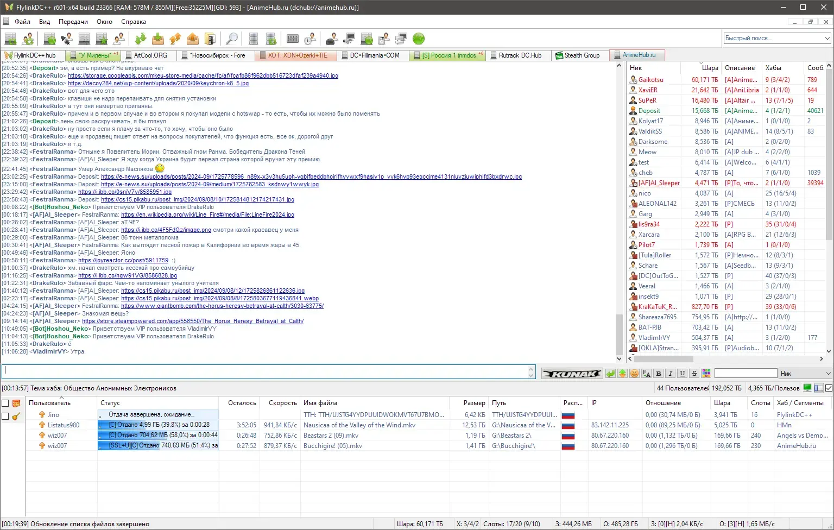Viewport: 834px width, 530px height.
Task: Sort user list by Ник column header
Action: (x=654, y=68)
